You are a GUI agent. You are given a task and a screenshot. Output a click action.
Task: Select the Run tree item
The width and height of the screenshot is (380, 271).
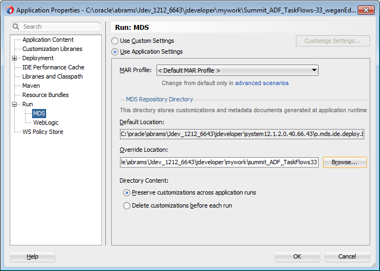click(27, 104)
